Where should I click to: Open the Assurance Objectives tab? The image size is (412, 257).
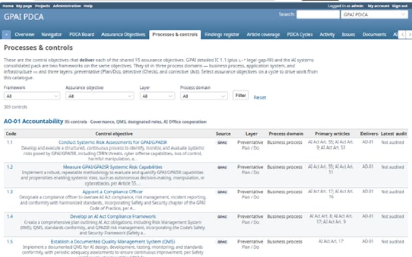click(123, 34)
